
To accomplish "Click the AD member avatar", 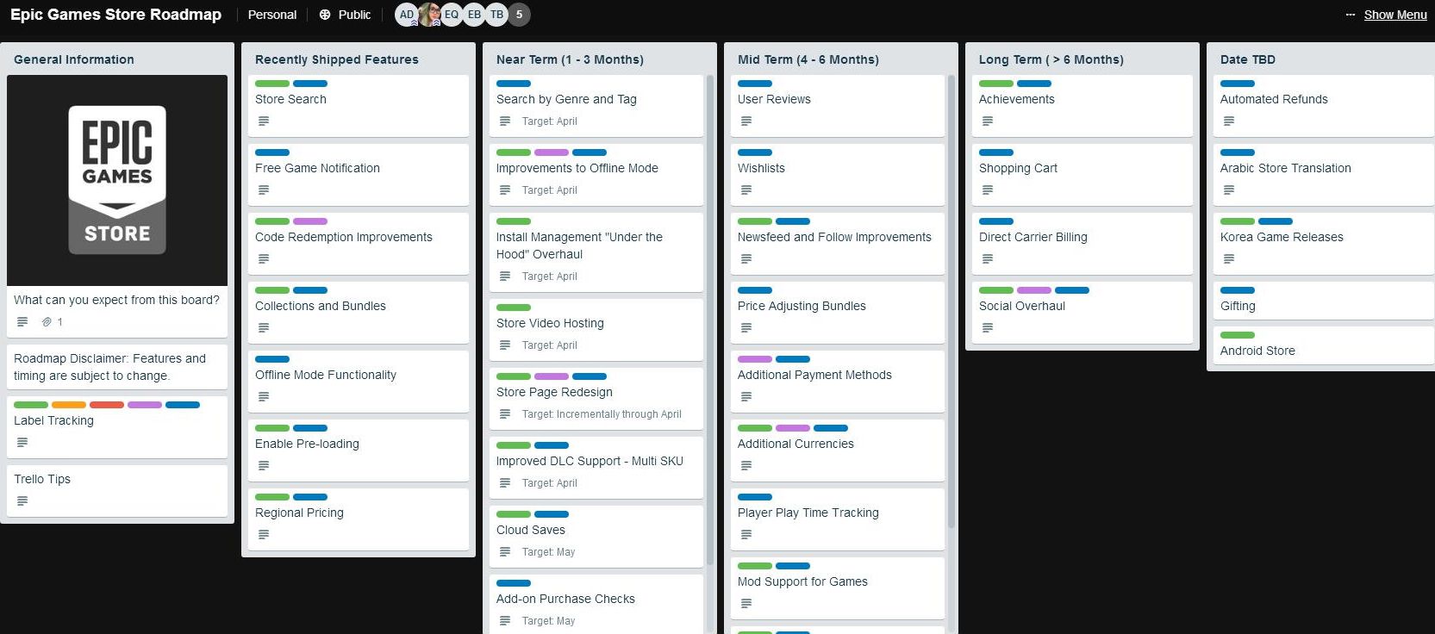I will pyautogui.click(x=407, y=15).
